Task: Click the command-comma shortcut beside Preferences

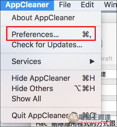Action: point(87,35)
